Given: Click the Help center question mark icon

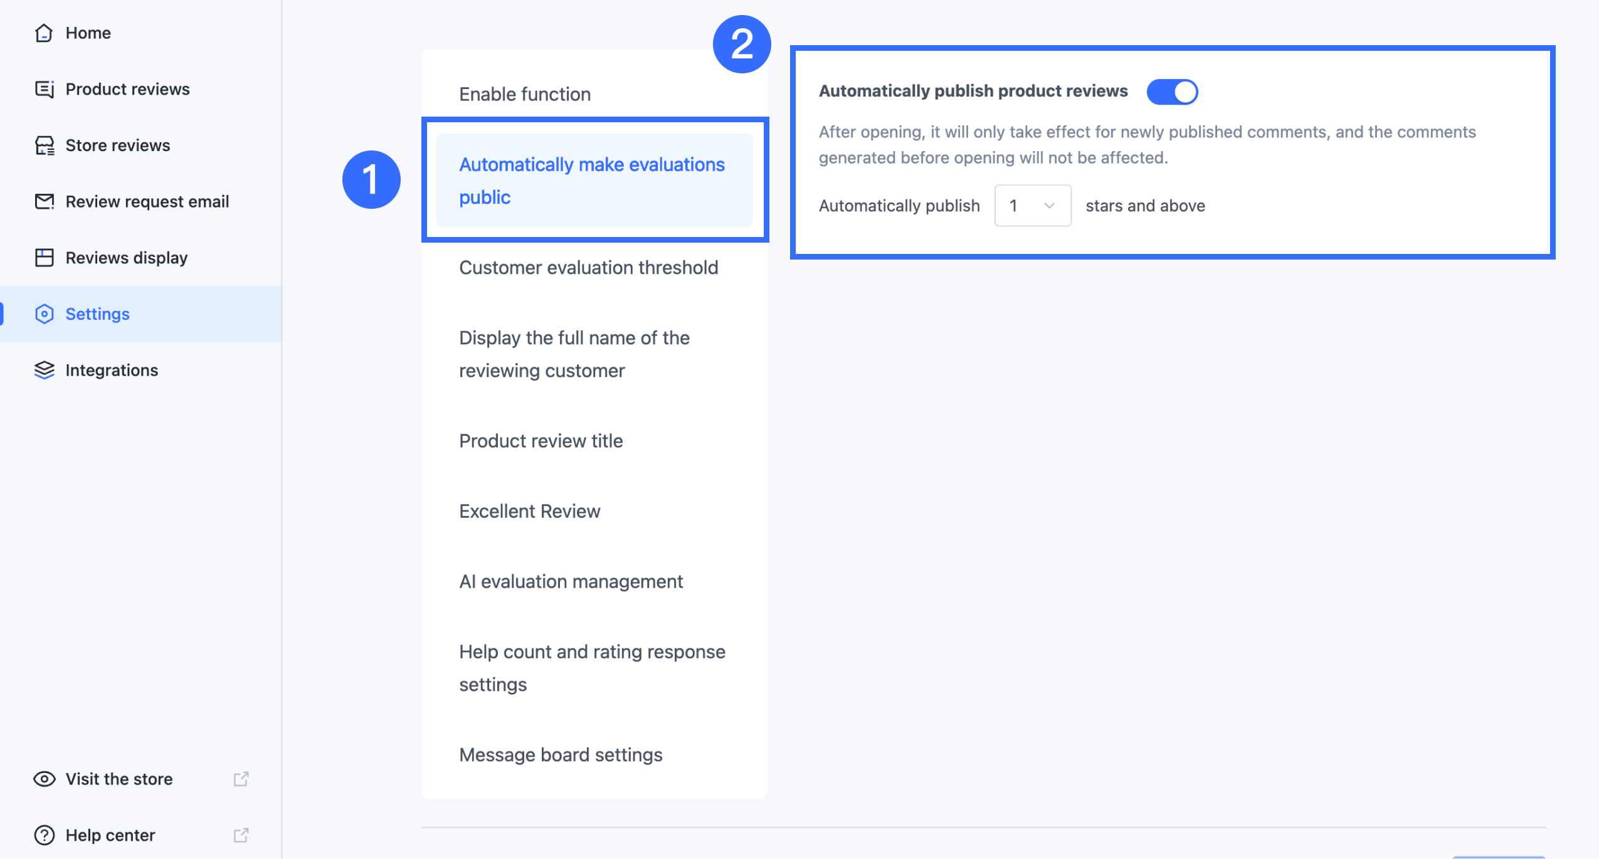Looking at the screenshot, I should tap(44, 835).
